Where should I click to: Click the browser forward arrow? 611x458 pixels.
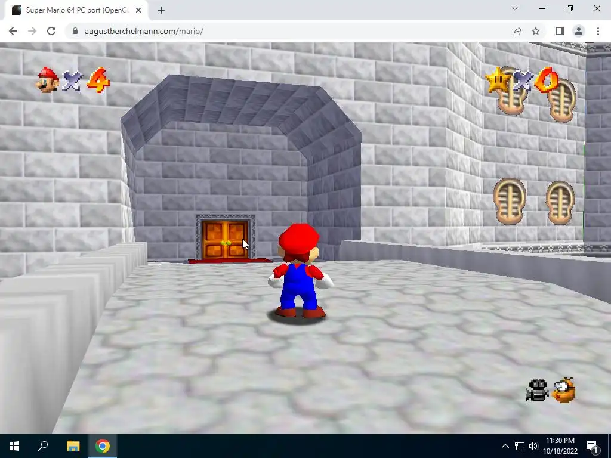point(32,31)
